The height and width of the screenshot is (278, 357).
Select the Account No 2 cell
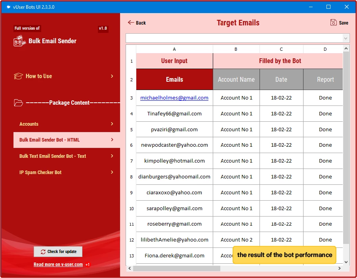tap(236, 240)
